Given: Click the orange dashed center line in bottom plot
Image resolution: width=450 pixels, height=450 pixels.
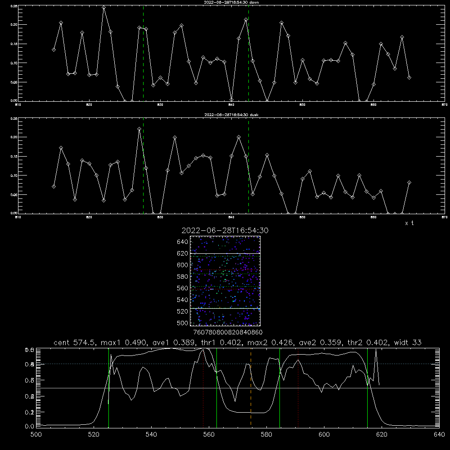Looking at the screenshot, I should point(251,387).
